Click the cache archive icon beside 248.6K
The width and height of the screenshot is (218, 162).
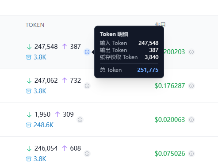pyautogui.click(x=29, y=125)
